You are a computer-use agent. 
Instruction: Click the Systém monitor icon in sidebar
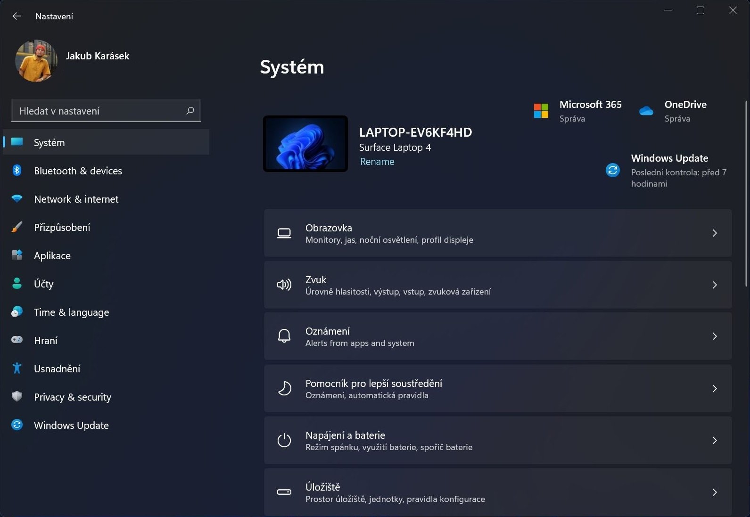[17, 142]
